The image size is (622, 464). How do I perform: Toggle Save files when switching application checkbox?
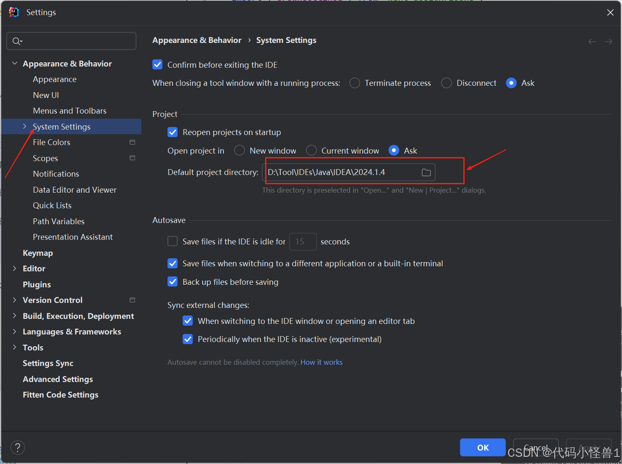(x=173, y=263)
